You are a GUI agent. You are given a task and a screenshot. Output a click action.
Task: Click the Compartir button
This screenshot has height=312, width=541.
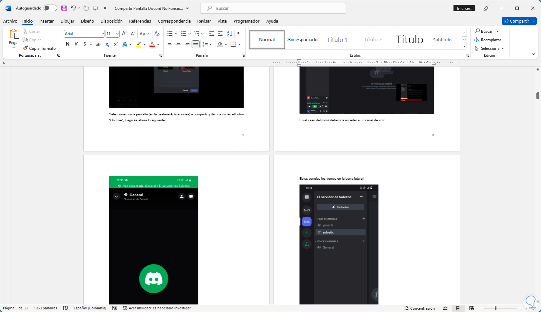coord(516,21)
